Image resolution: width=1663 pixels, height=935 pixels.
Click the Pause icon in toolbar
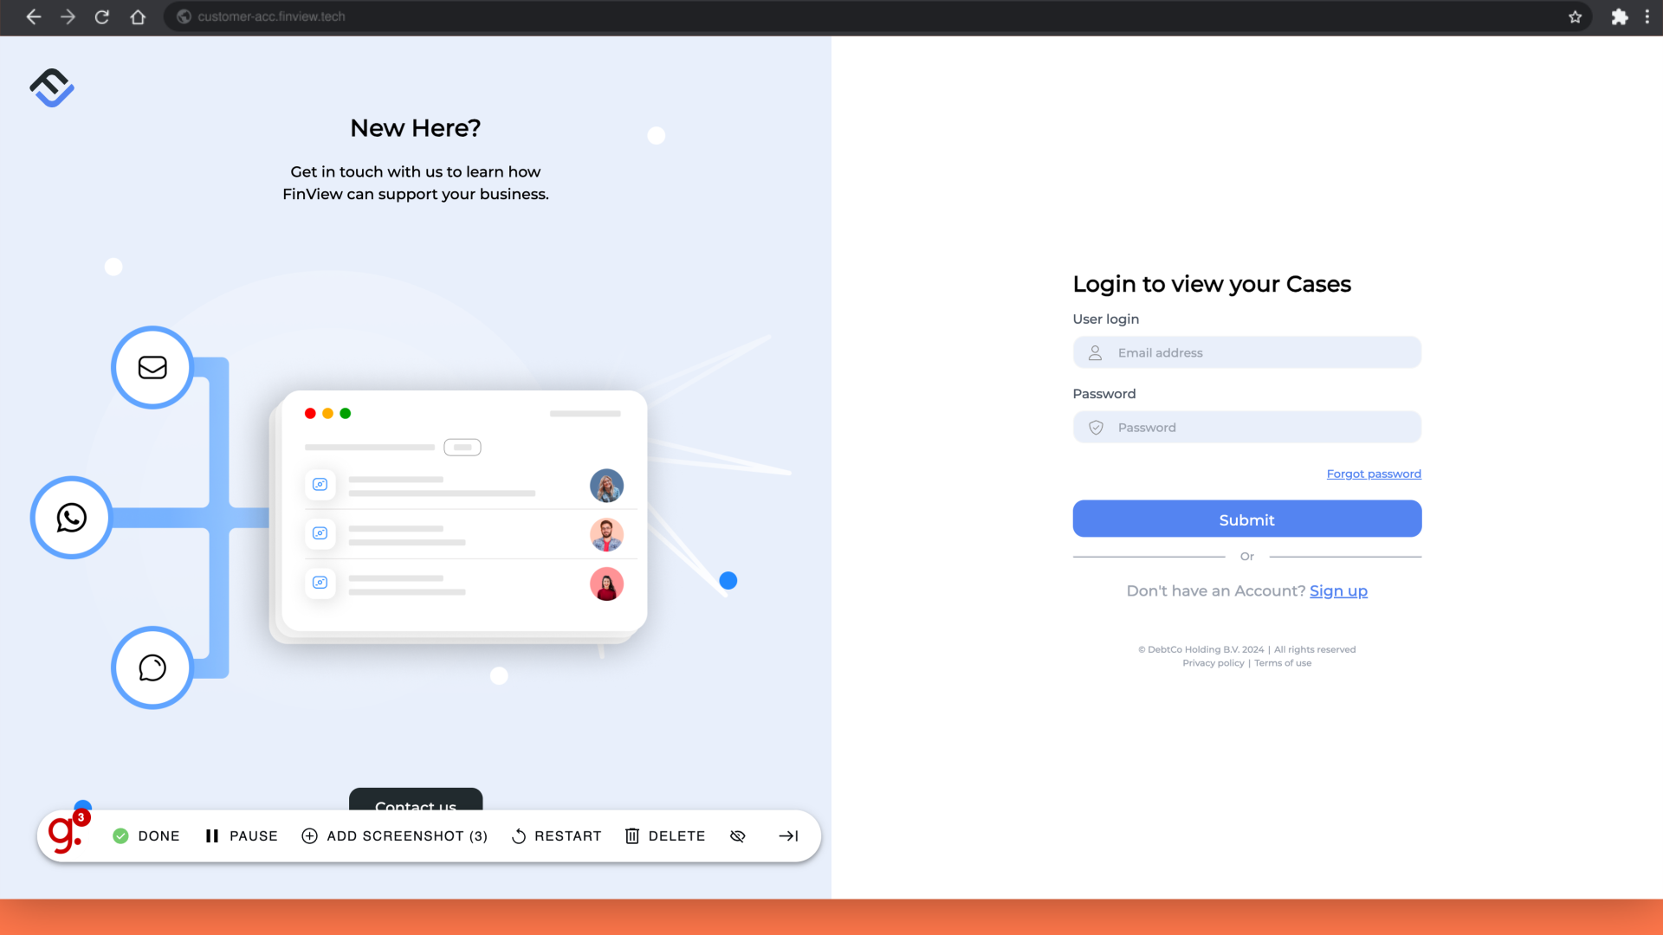coord(212,835)
